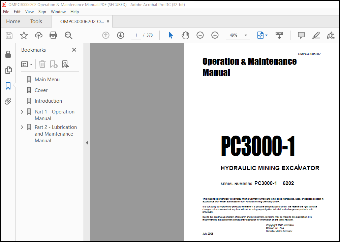The height and width of the screenshot is (242, 340).
Task: Open bookmarks options dropdown
Action: point(27,64)
